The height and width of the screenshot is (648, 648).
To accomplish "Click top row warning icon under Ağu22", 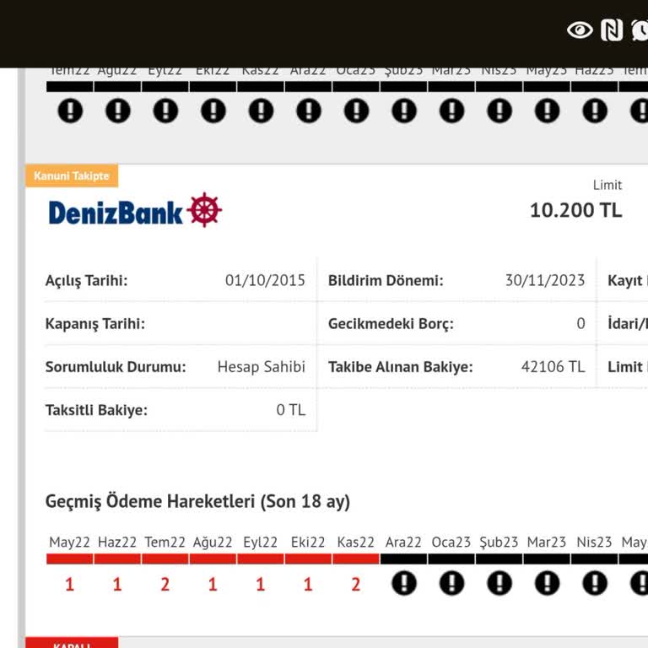I will tap(118, 111).
